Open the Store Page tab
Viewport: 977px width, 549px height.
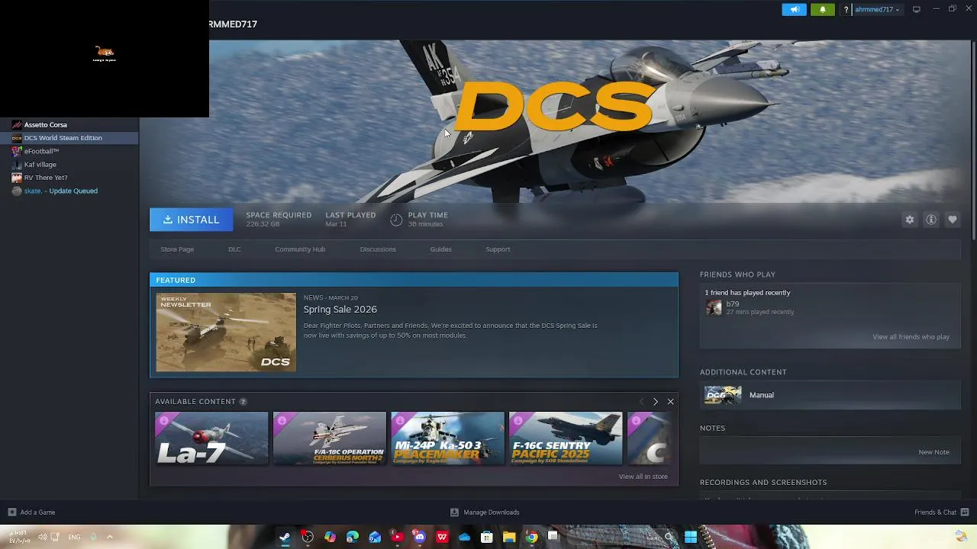(177, 249)
